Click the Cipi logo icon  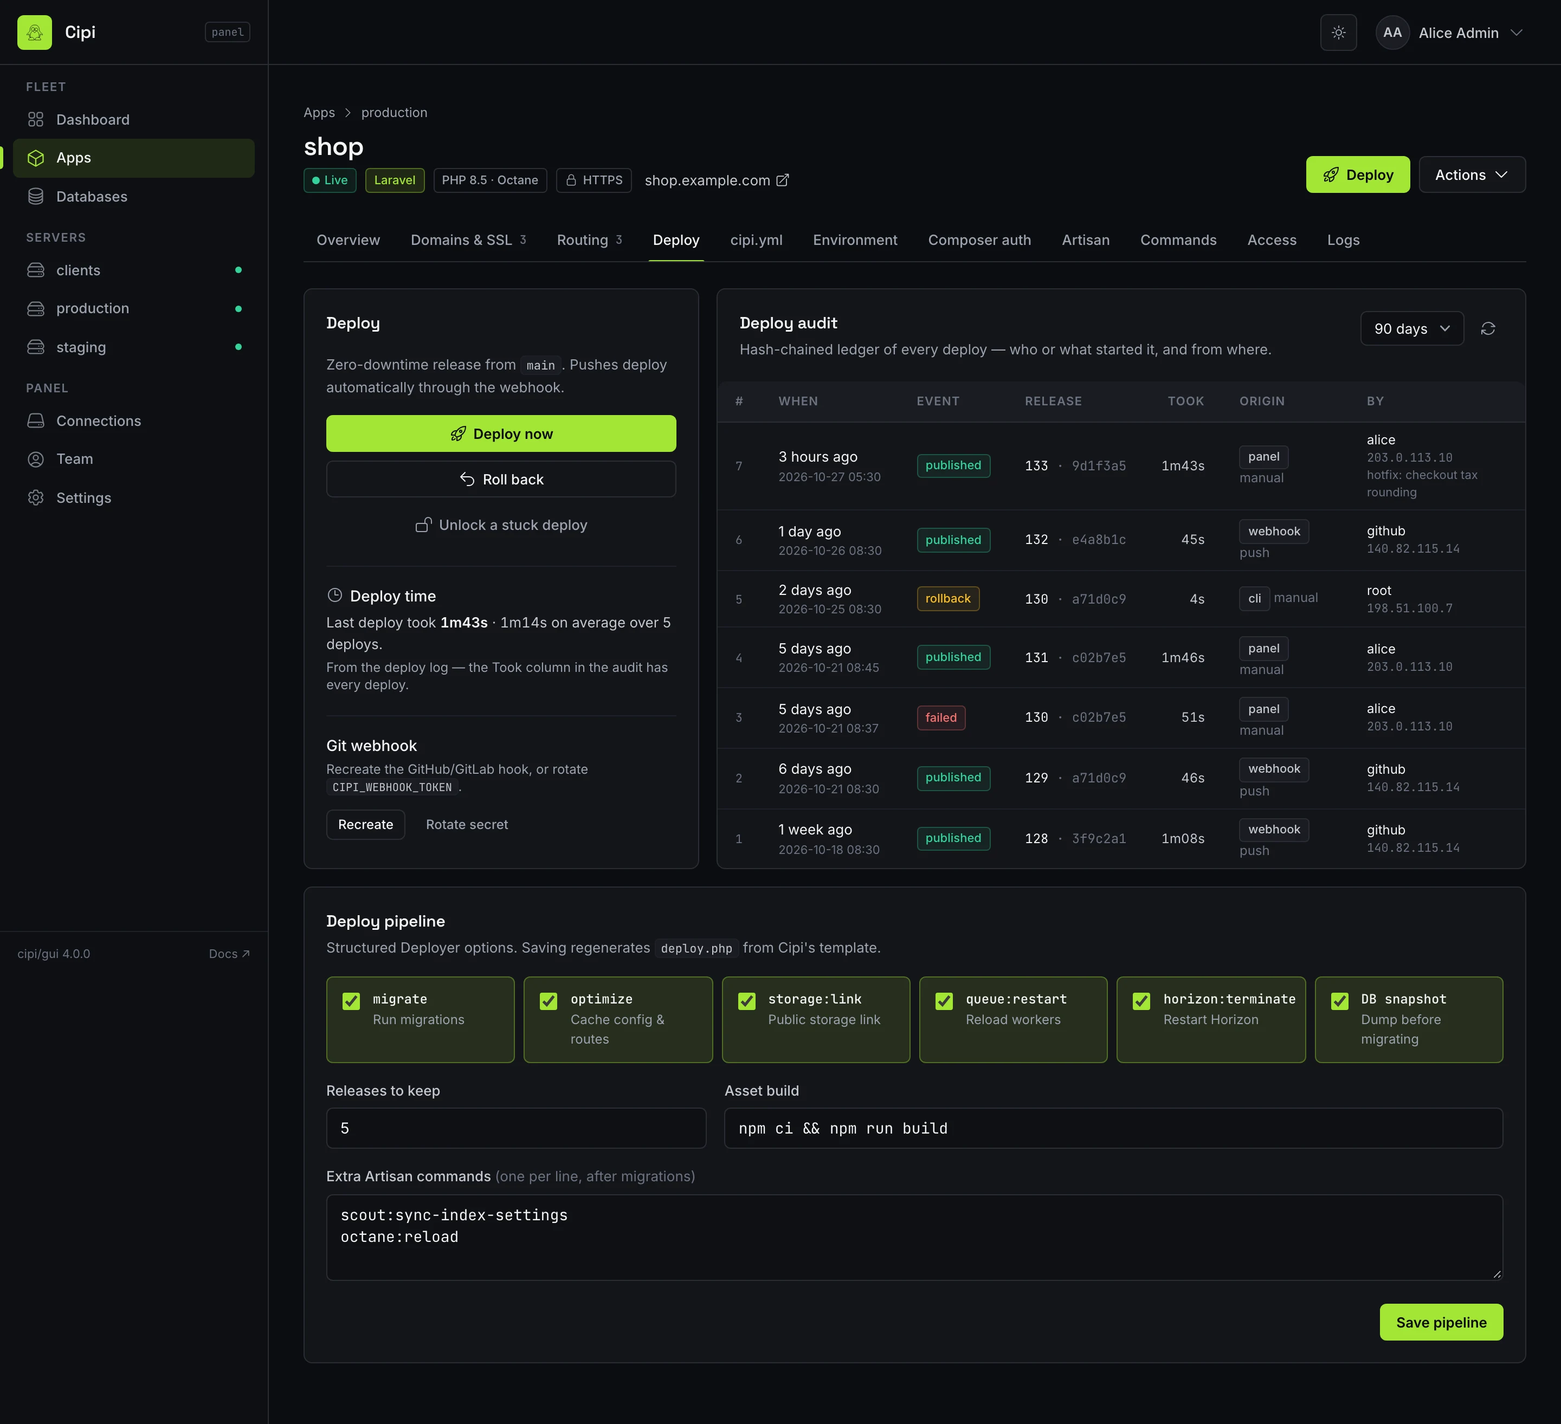pos(34,33)
